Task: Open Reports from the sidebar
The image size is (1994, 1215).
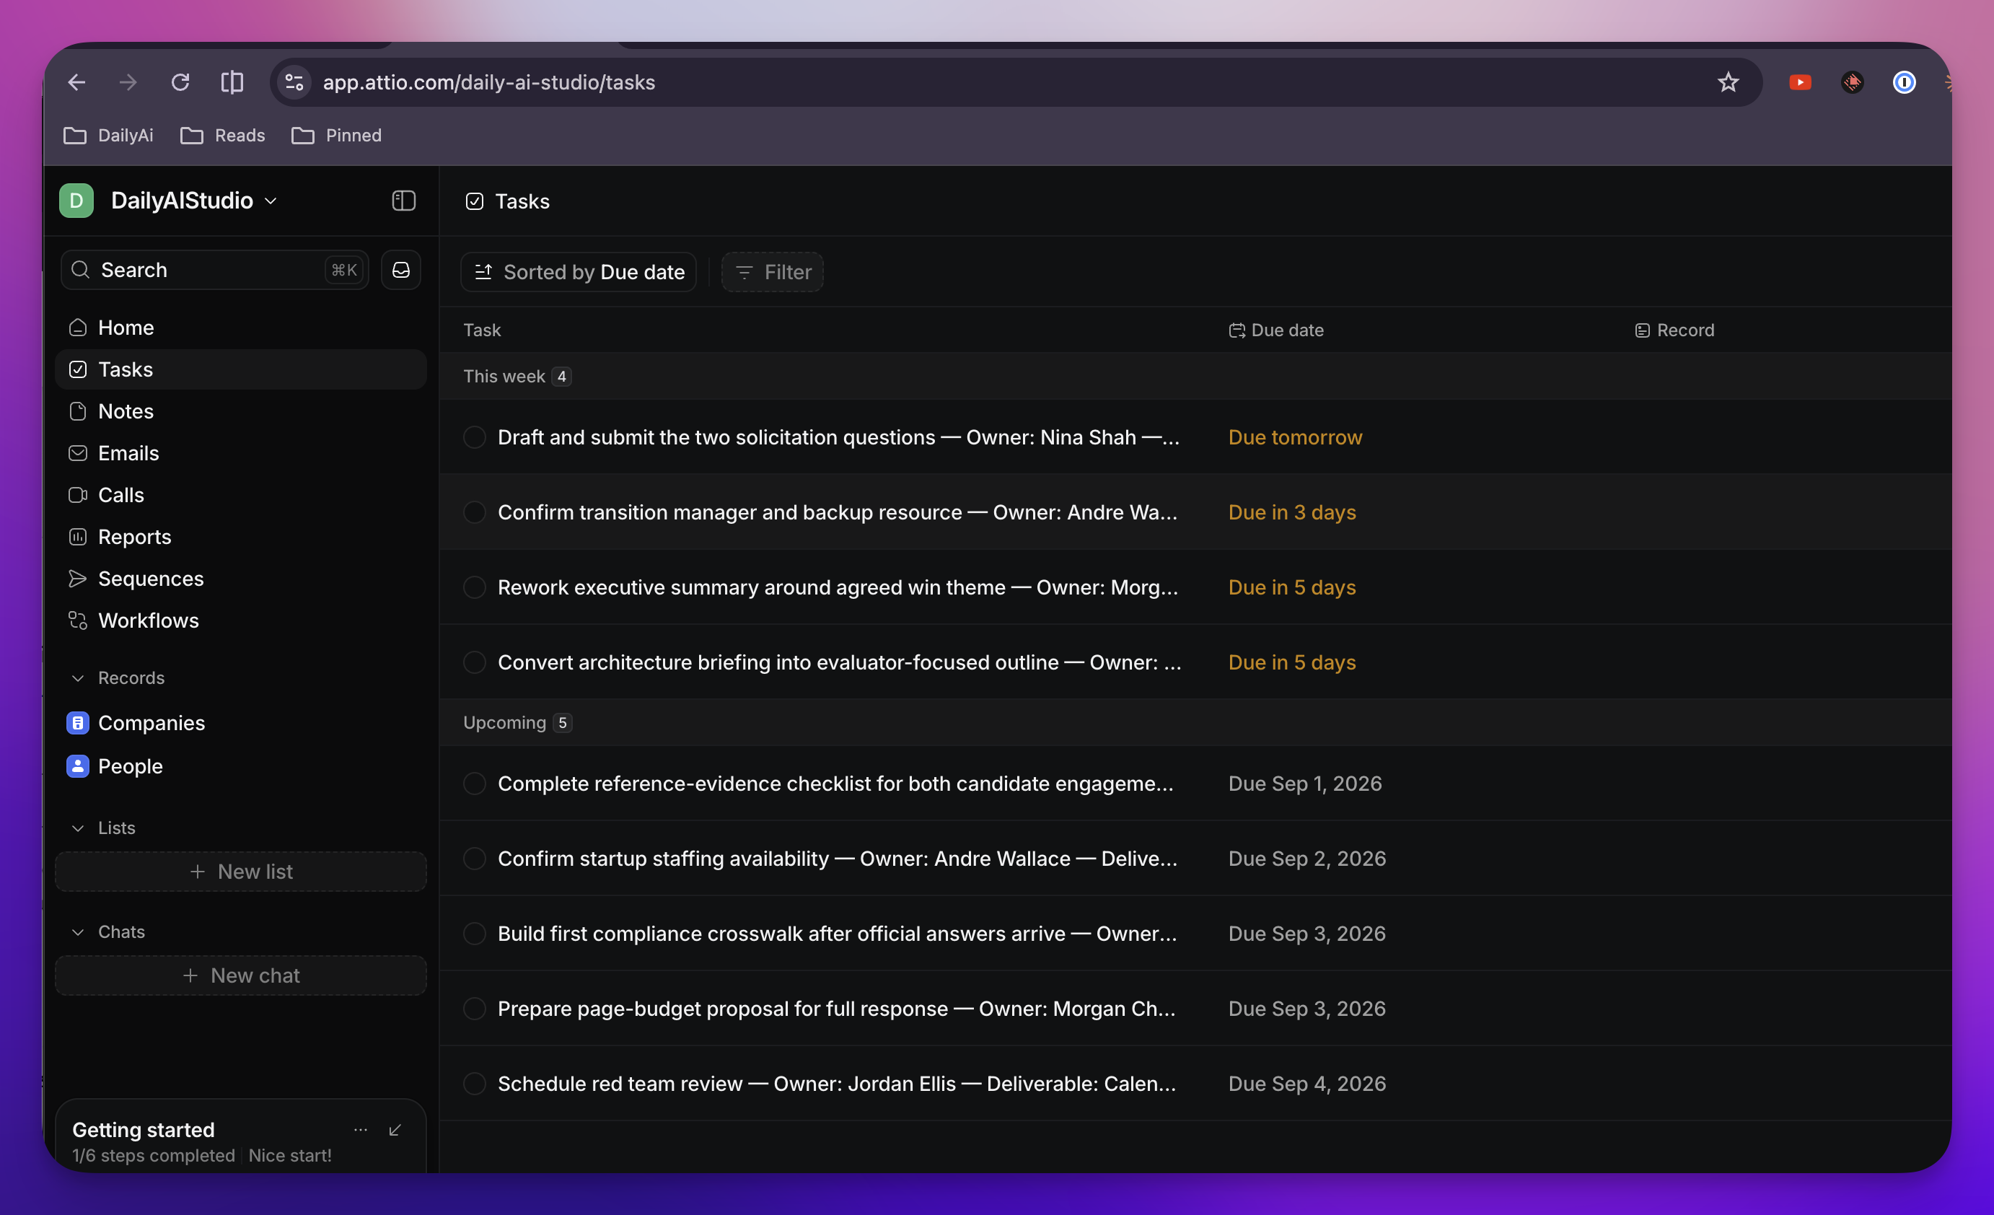Action: tap(240, 537)
